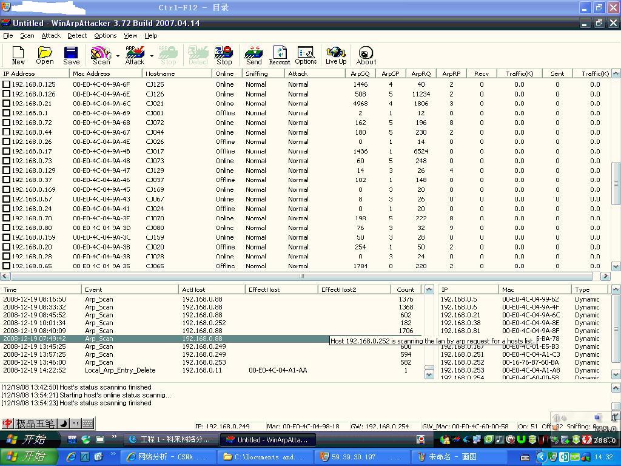Open the Attack button dropdown arrow

click(x=152, y=56)
